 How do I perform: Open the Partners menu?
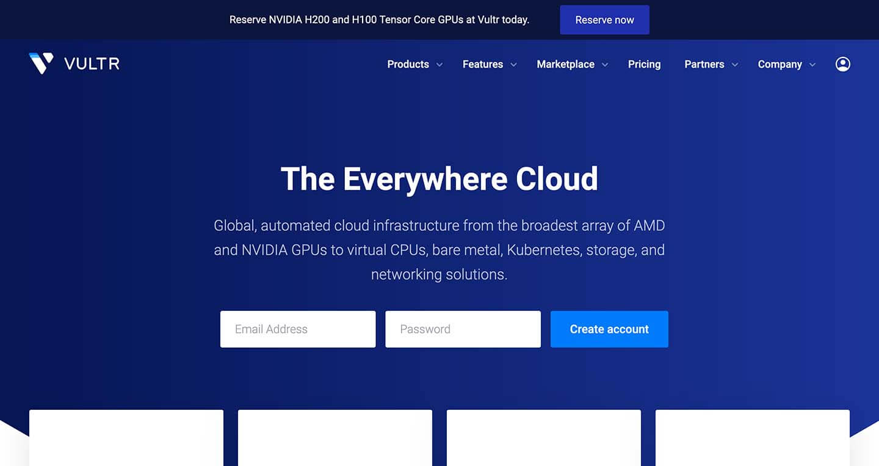[x=704, y=64]
